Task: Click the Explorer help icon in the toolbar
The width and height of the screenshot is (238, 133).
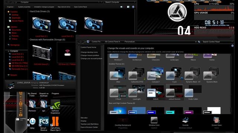Action: (133, 7)
